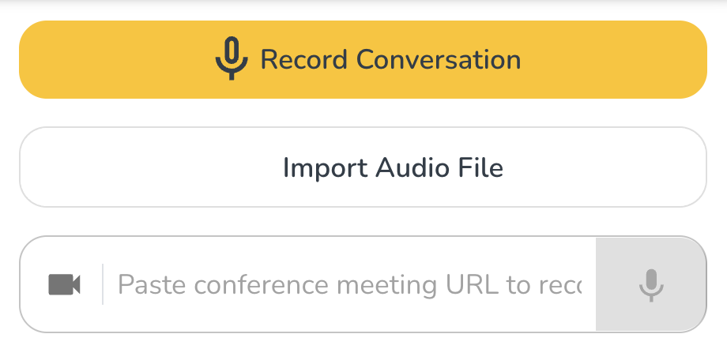Hit the camera icon left of URL placeholder

65,284
